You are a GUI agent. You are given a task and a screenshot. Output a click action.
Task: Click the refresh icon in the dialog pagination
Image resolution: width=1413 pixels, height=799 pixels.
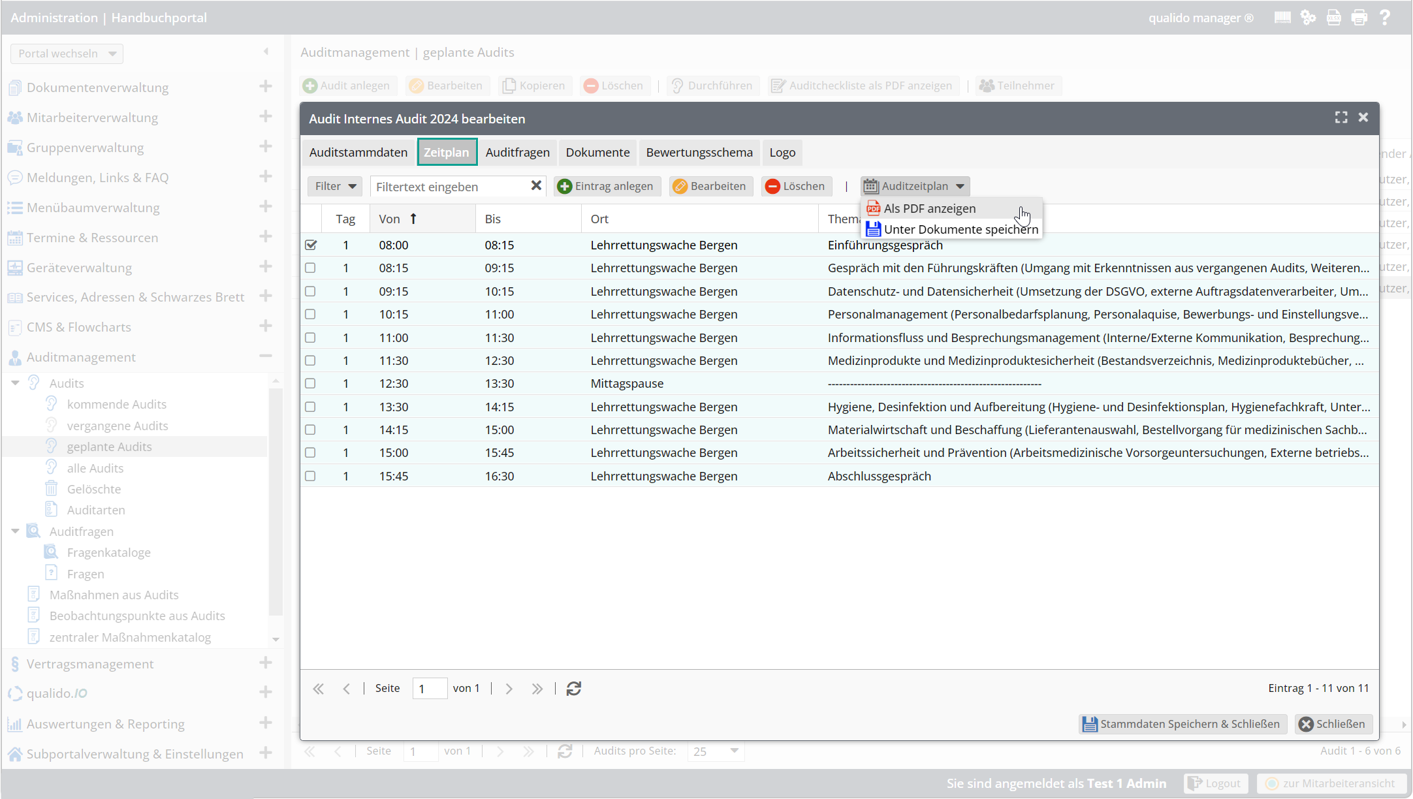click(x=573, y=689)
